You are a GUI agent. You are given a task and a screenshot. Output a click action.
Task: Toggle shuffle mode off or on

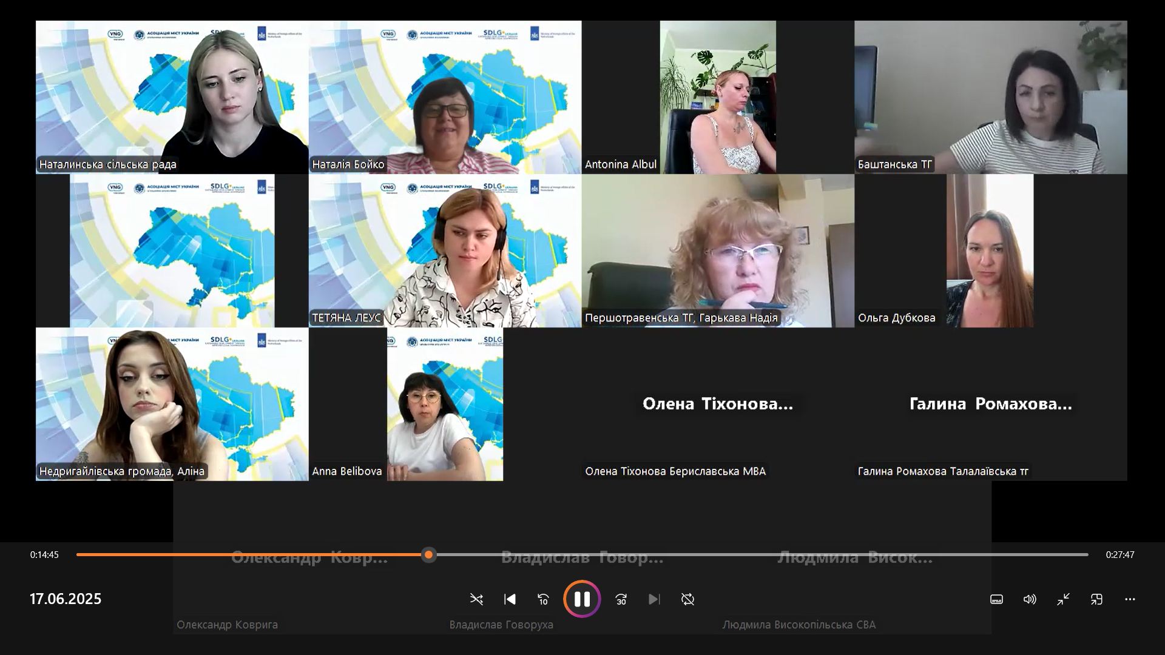tap(476, 599)
